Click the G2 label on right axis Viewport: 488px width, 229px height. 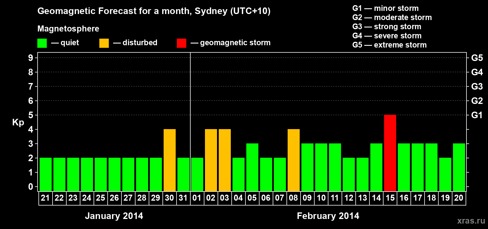click(x=477, y=101)
